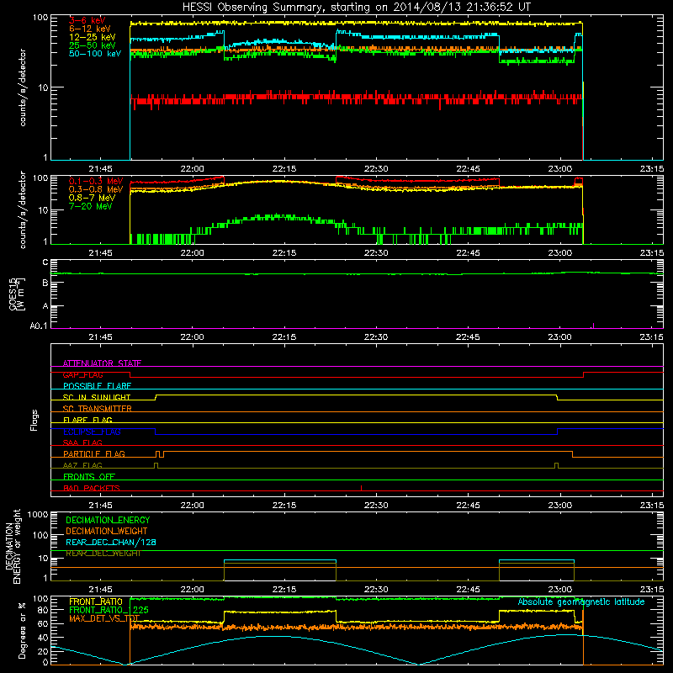The height and width of the screenshot is (673, 673).
Task: Click the FRONT_RATIO legend label
Action: 96,601
